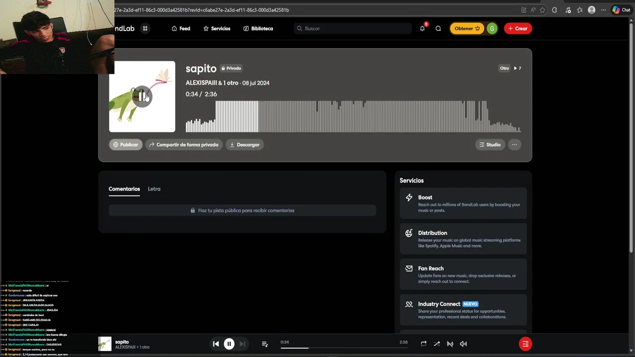635x357 pixels.
Task: Open browser profile avatar
Action: [x=591, y=10]
